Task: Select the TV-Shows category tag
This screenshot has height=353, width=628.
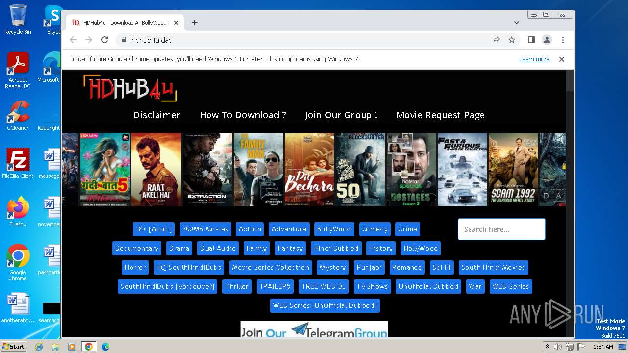Action: tap(372, 286)
